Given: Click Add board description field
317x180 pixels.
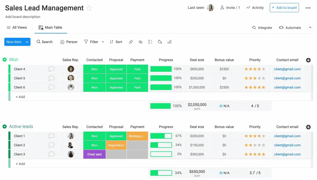Looking at the screenshot, I should click(x=23, y=17).
